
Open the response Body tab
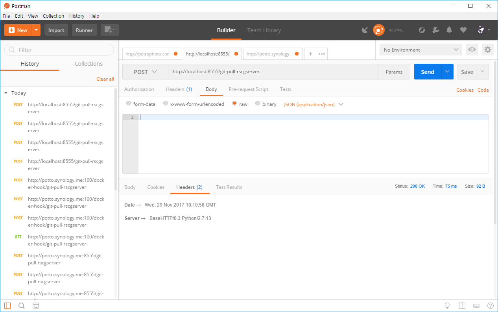point(130,187)
